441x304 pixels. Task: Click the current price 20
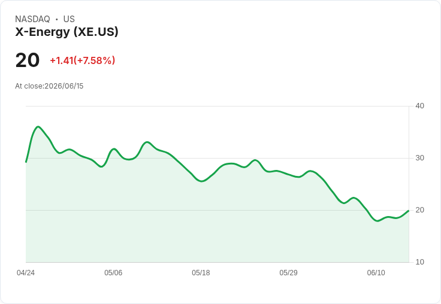[28, 60]
